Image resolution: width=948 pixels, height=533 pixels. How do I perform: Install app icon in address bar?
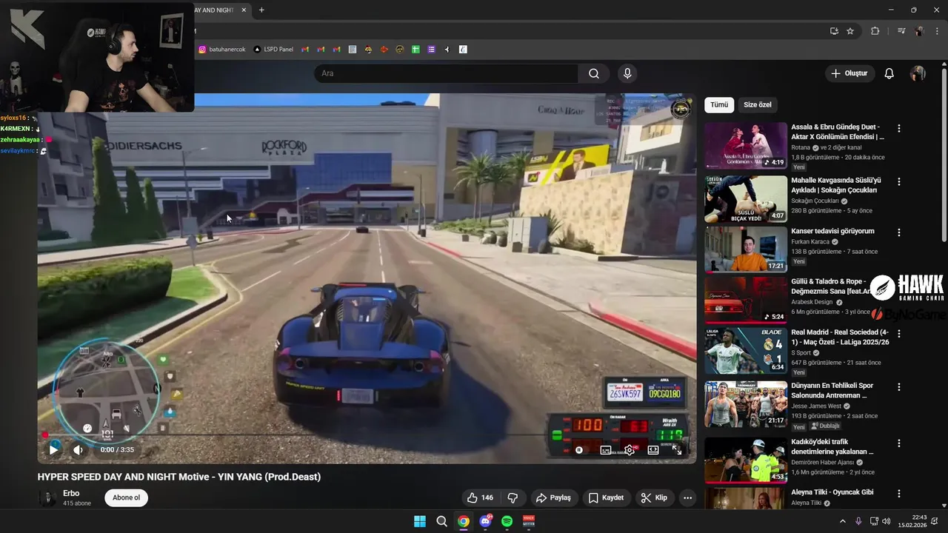(834, 31)
